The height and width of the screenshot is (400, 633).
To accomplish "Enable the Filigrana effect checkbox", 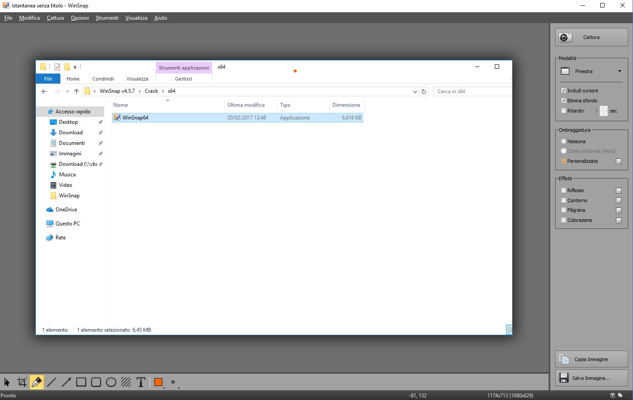I will (x=563, y=210).
